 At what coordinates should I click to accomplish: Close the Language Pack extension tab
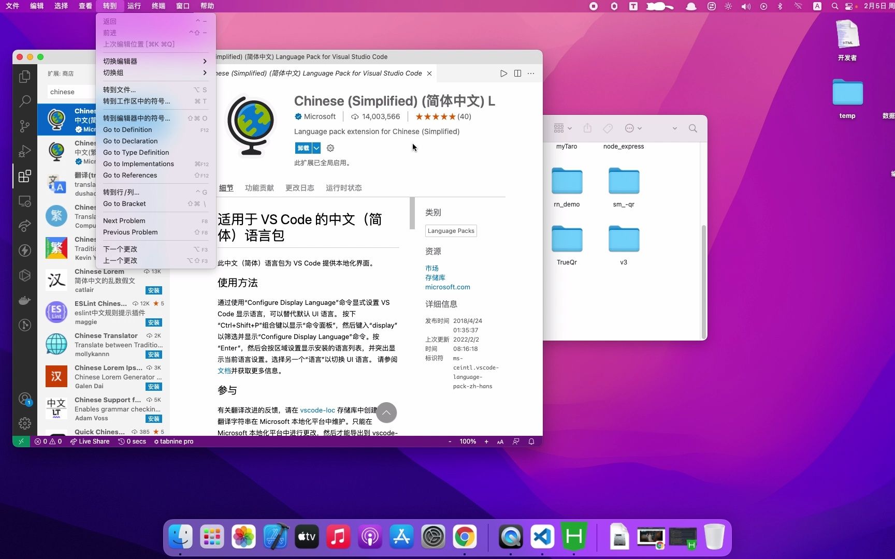[x=429, y=73]
